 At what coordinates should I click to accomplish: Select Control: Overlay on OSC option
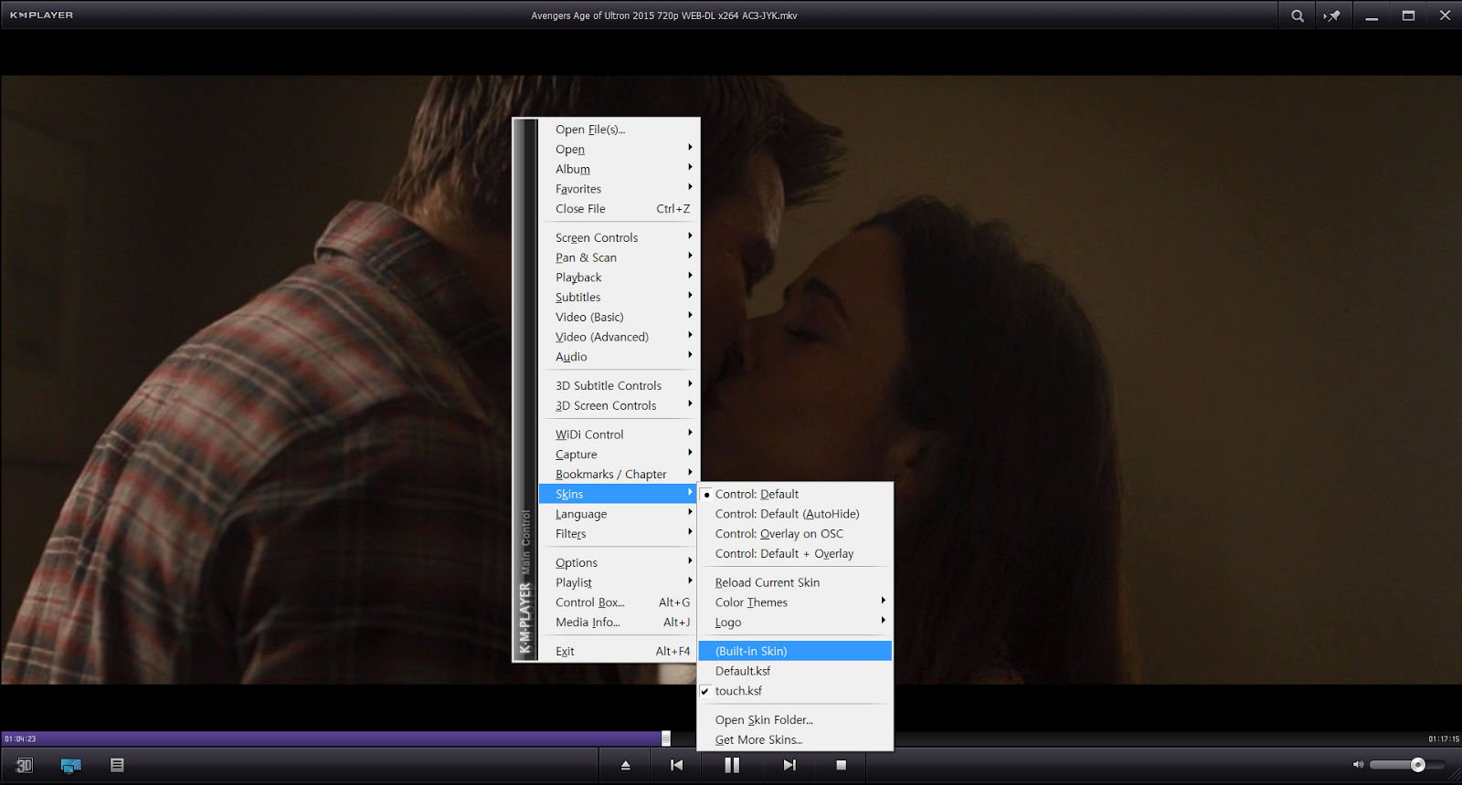point(795,534)
